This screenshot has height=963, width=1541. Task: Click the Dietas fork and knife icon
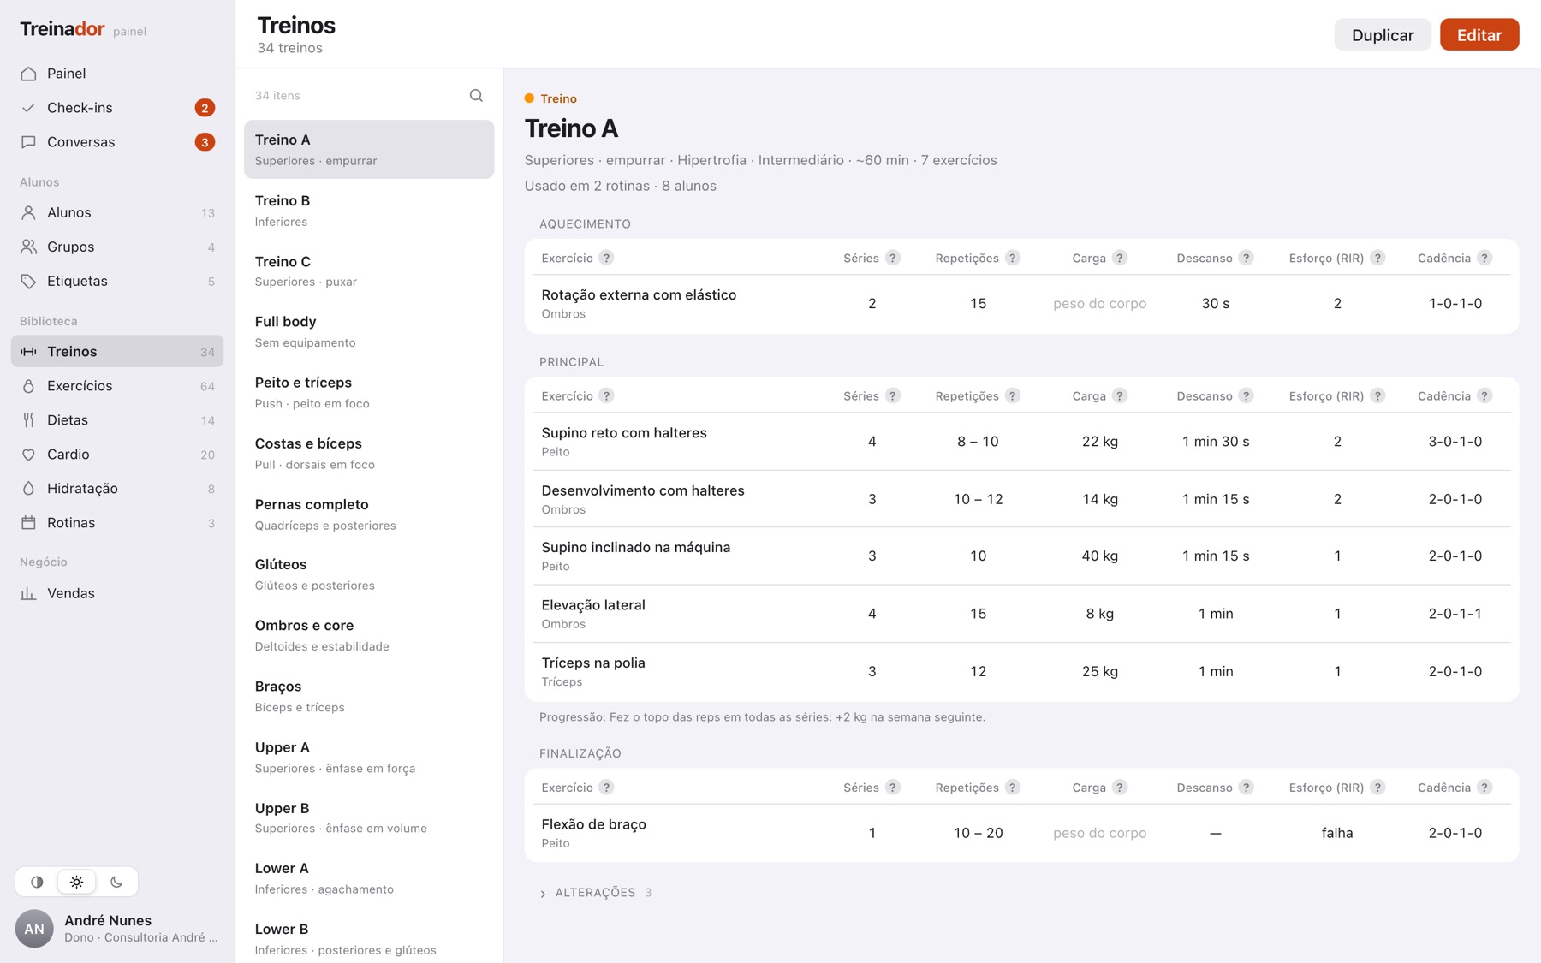coord(28,420)
